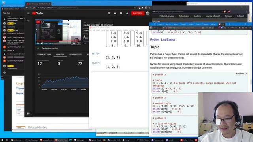Click the stream title xah talk show 2021-04-01 random
Viewport: 253px width, 142px height.
click(98, 25)
